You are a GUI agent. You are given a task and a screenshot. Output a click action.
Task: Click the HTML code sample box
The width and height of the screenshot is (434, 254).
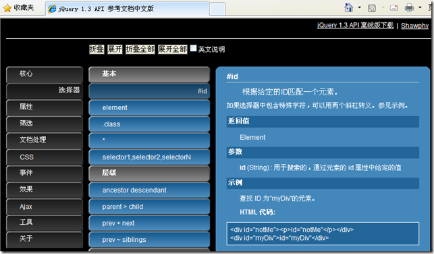point(323,234)
